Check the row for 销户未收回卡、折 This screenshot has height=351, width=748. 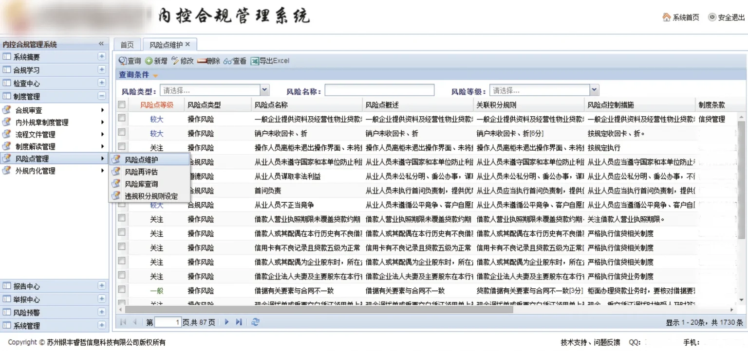coord(122,132)
